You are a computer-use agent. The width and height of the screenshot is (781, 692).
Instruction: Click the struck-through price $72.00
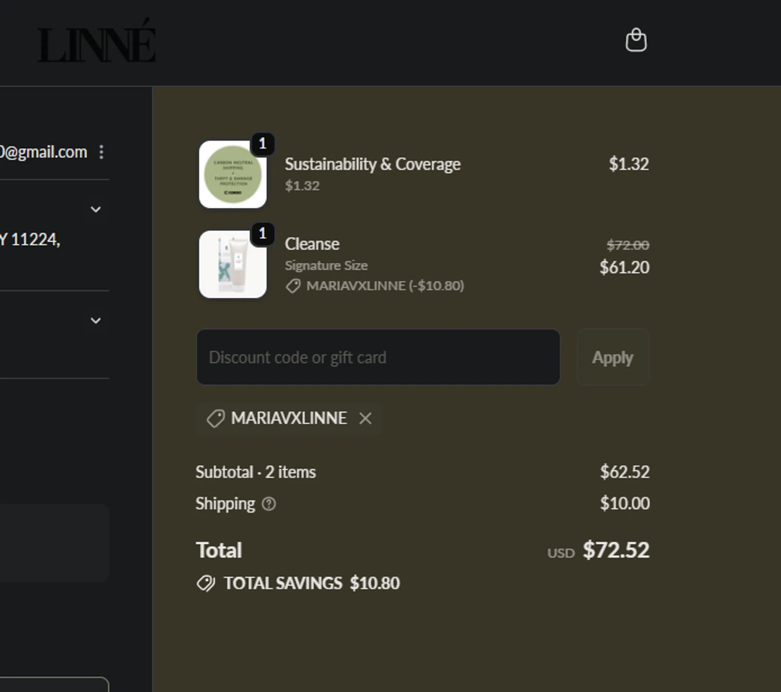(x=628, y=245)
